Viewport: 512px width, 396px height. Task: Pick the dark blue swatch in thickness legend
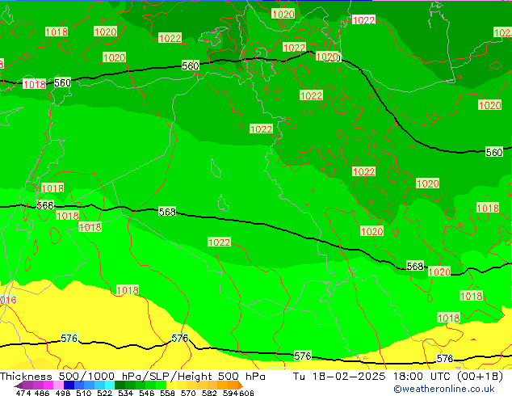tap(69, 385)
